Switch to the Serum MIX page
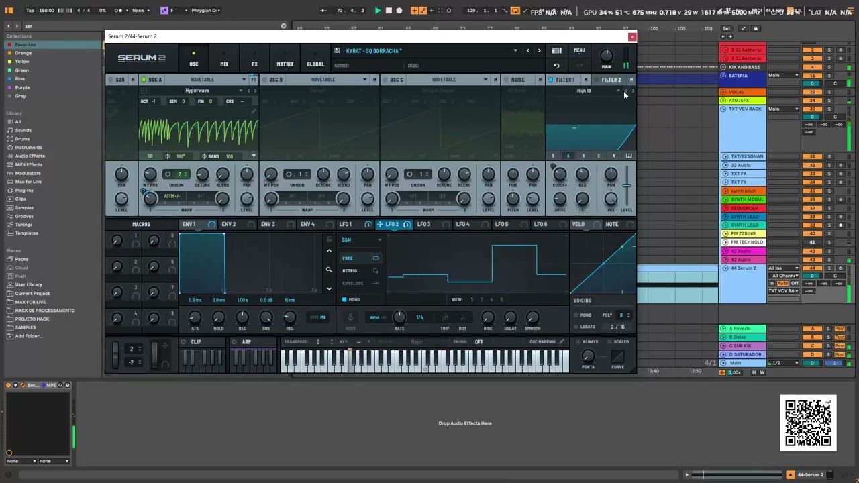Viewport: 859px width, 483px height. (224, 60)
